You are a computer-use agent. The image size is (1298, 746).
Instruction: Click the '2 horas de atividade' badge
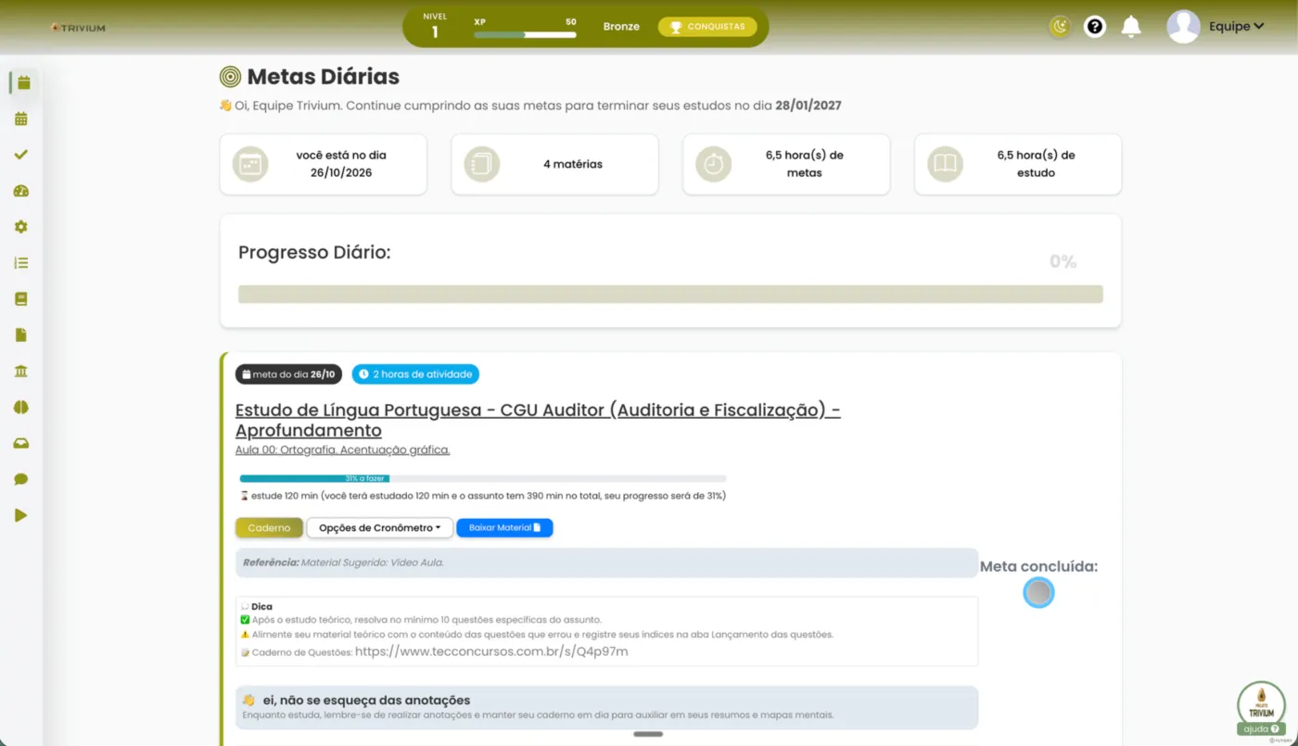pos(415,374)
